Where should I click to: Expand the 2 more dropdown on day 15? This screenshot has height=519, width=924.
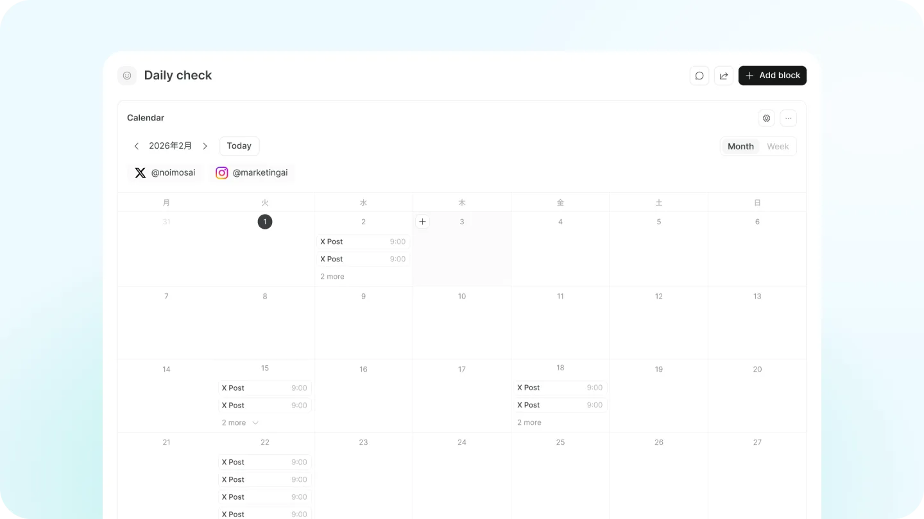241,423
